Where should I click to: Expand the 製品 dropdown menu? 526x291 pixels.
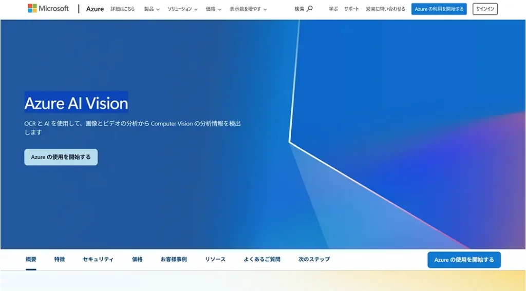click(152, 9)
